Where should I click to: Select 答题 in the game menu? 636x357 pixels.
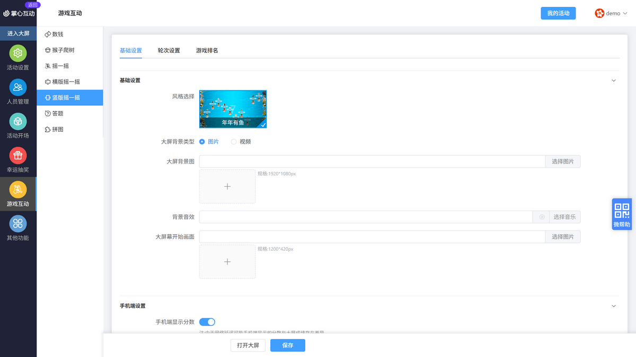[70, 113]
